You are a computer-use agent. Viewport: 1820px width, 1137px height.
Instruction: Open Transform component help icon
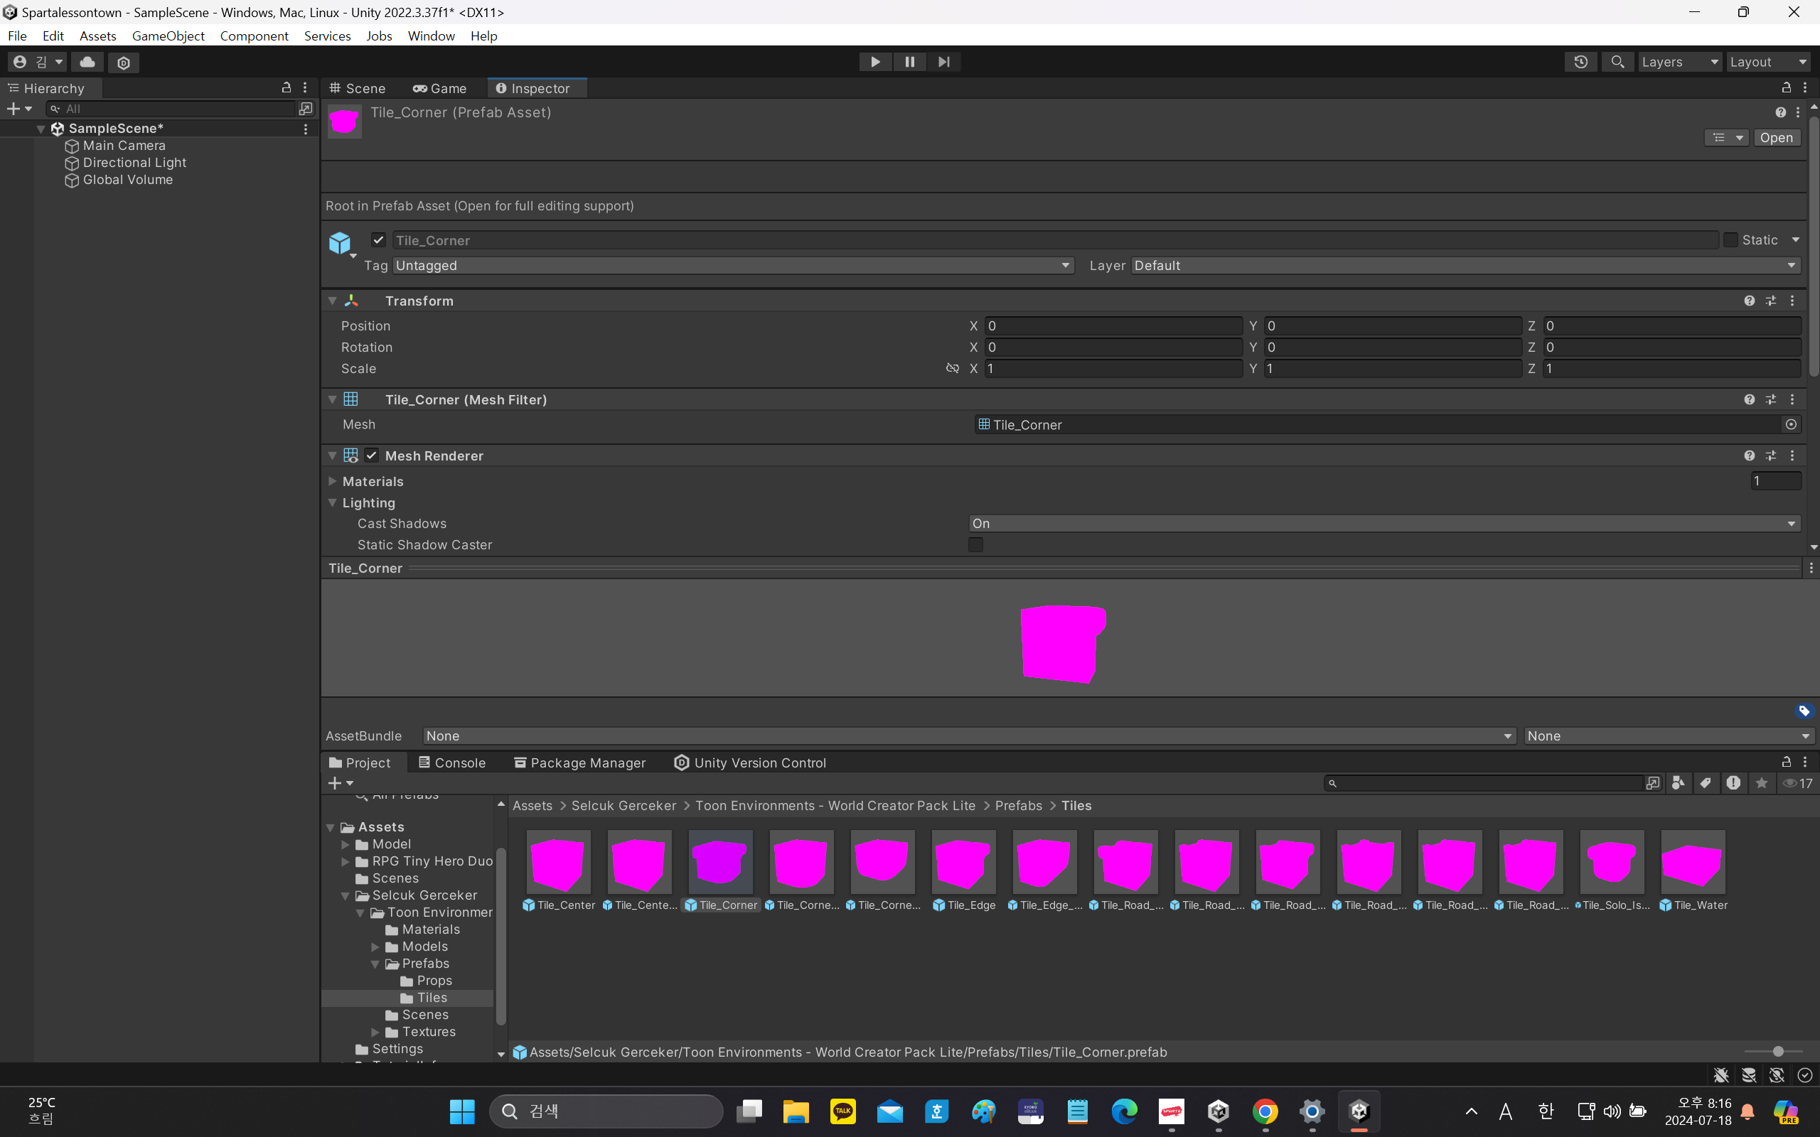(x=1750, y=301)
